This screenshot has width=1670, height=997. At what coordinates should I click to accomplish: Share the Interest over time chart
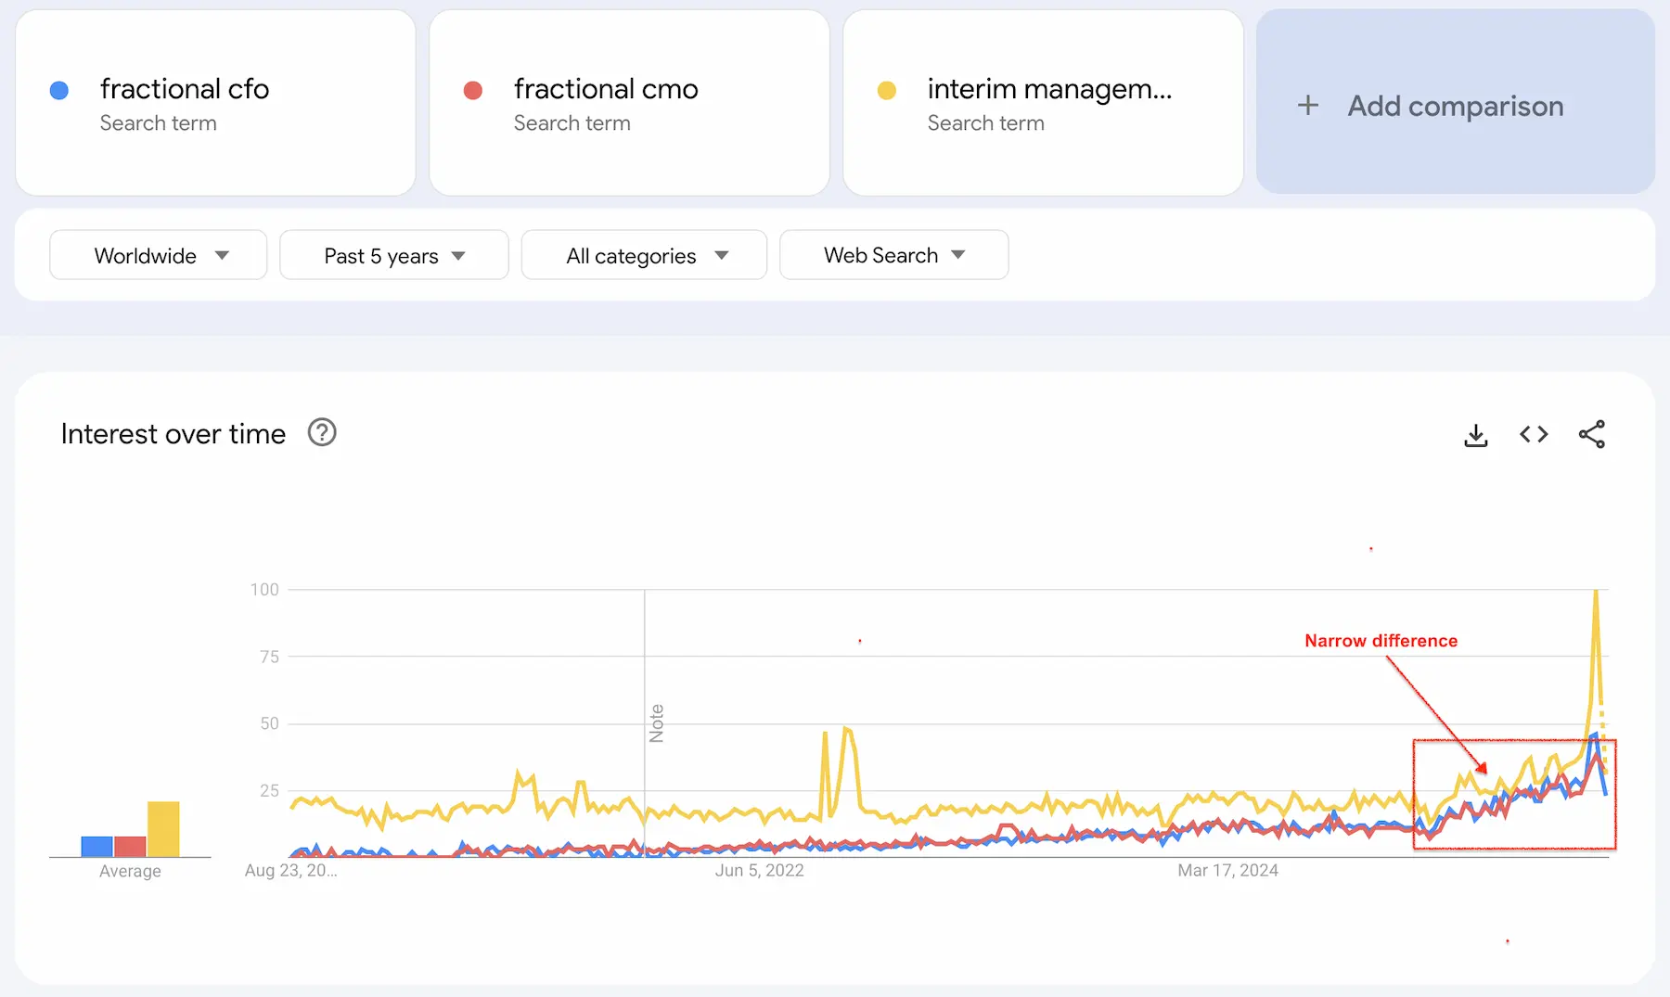point(1592,434)
